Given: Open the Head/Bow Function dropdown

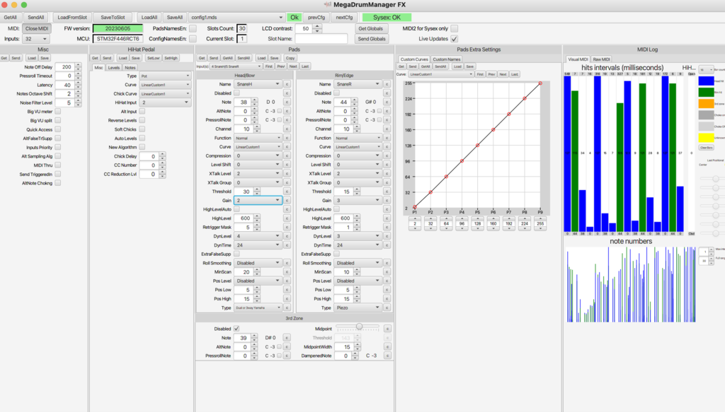Looking at the screenshot, I should (258, 138).
